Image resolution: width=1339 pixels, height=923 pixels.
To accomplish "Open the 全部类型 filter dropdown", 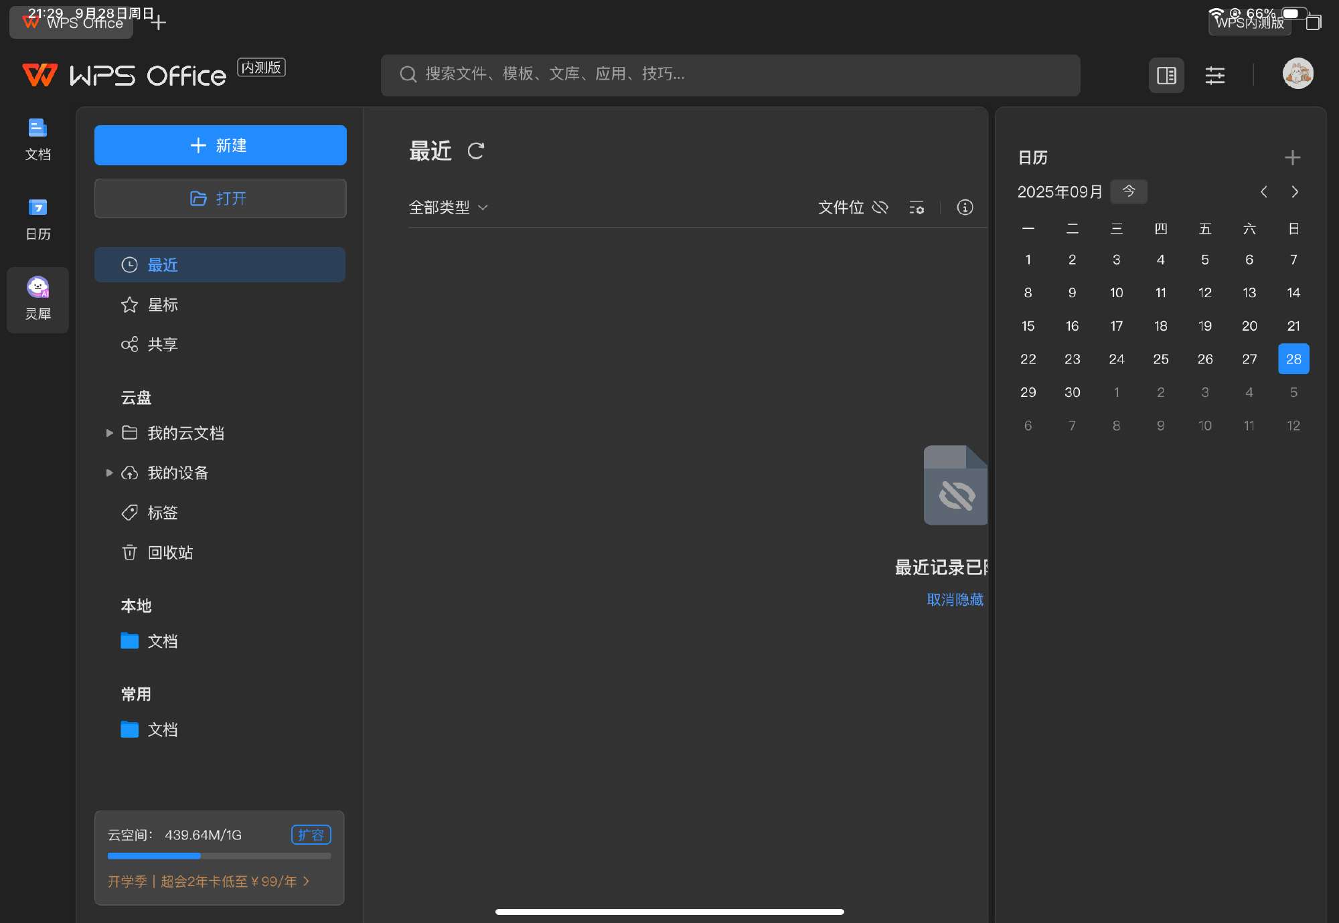I will pos(448,207).
